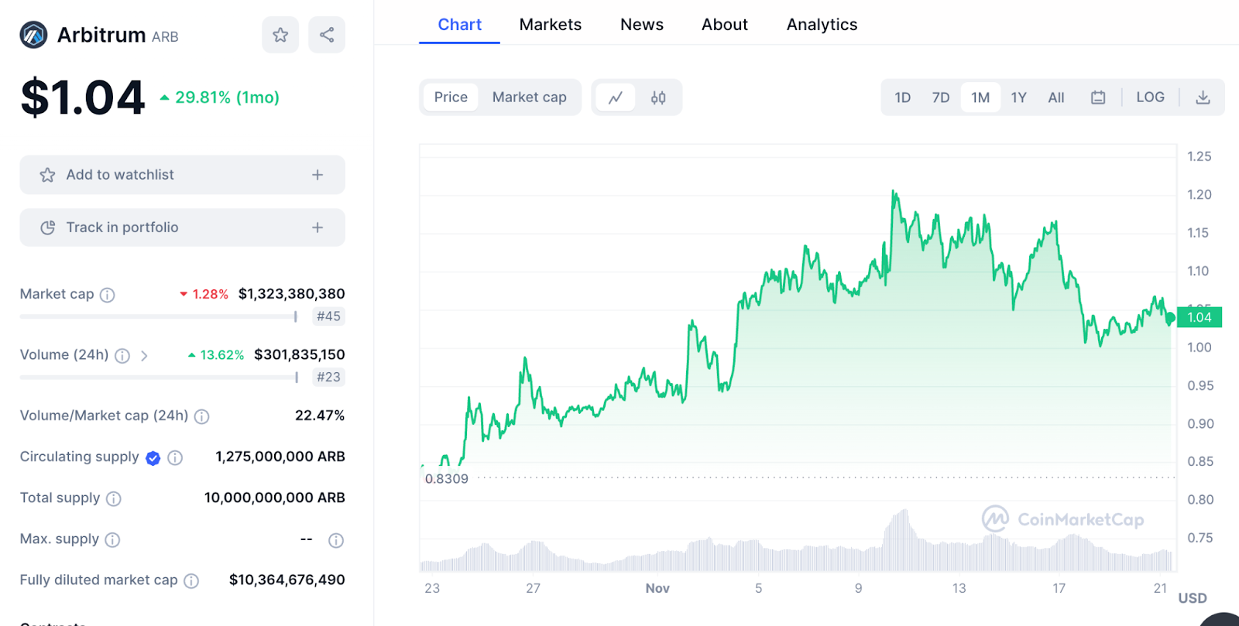Open Circulating supply info icon
Image resolution: width=1239 pixels, height=626 pixels.
click(x=176, y=458)
